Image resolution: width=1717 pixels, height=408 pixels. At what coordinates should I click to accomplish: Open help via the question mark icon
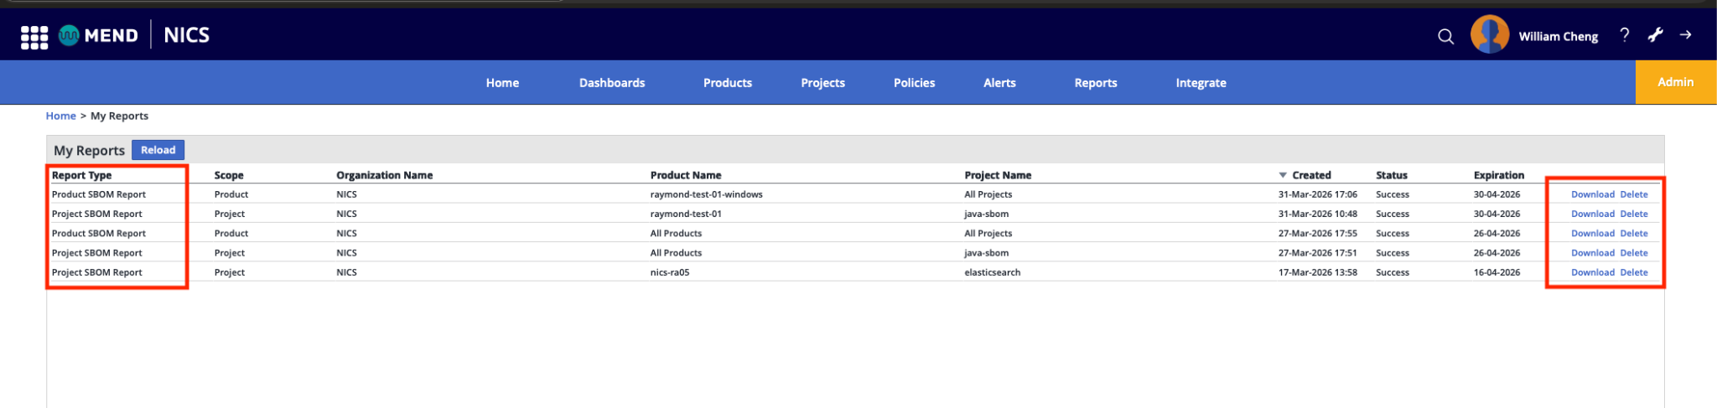1625,35
